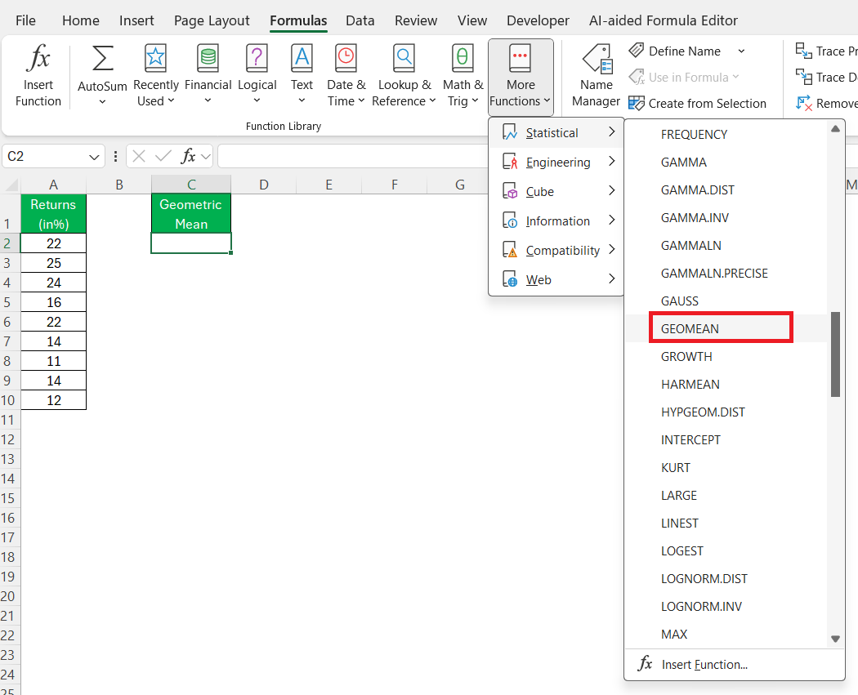Expand the Statistical submenu chevron
This screenshot has height=695, width=858.
tap(612, 131)
